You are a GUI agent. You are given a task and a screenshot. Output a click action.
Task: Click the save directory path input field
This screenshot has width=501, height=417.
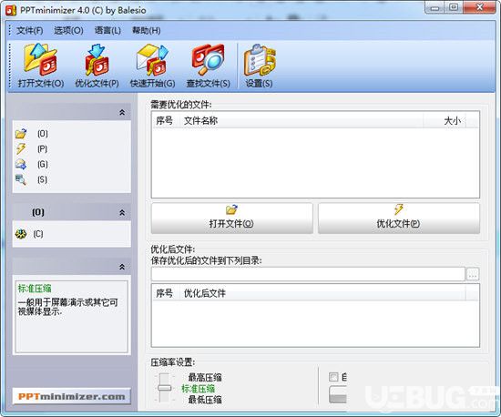308,274
